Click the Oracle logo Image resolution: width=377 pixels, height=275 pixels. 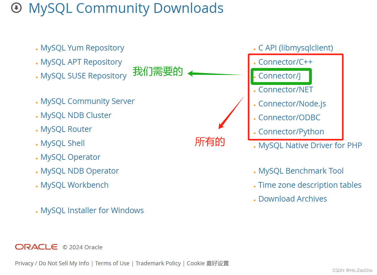click(x=36, y=247)
